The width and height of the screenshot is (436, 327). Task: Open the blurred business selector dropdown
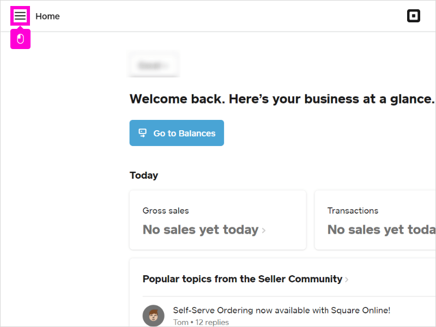[154, 64]
